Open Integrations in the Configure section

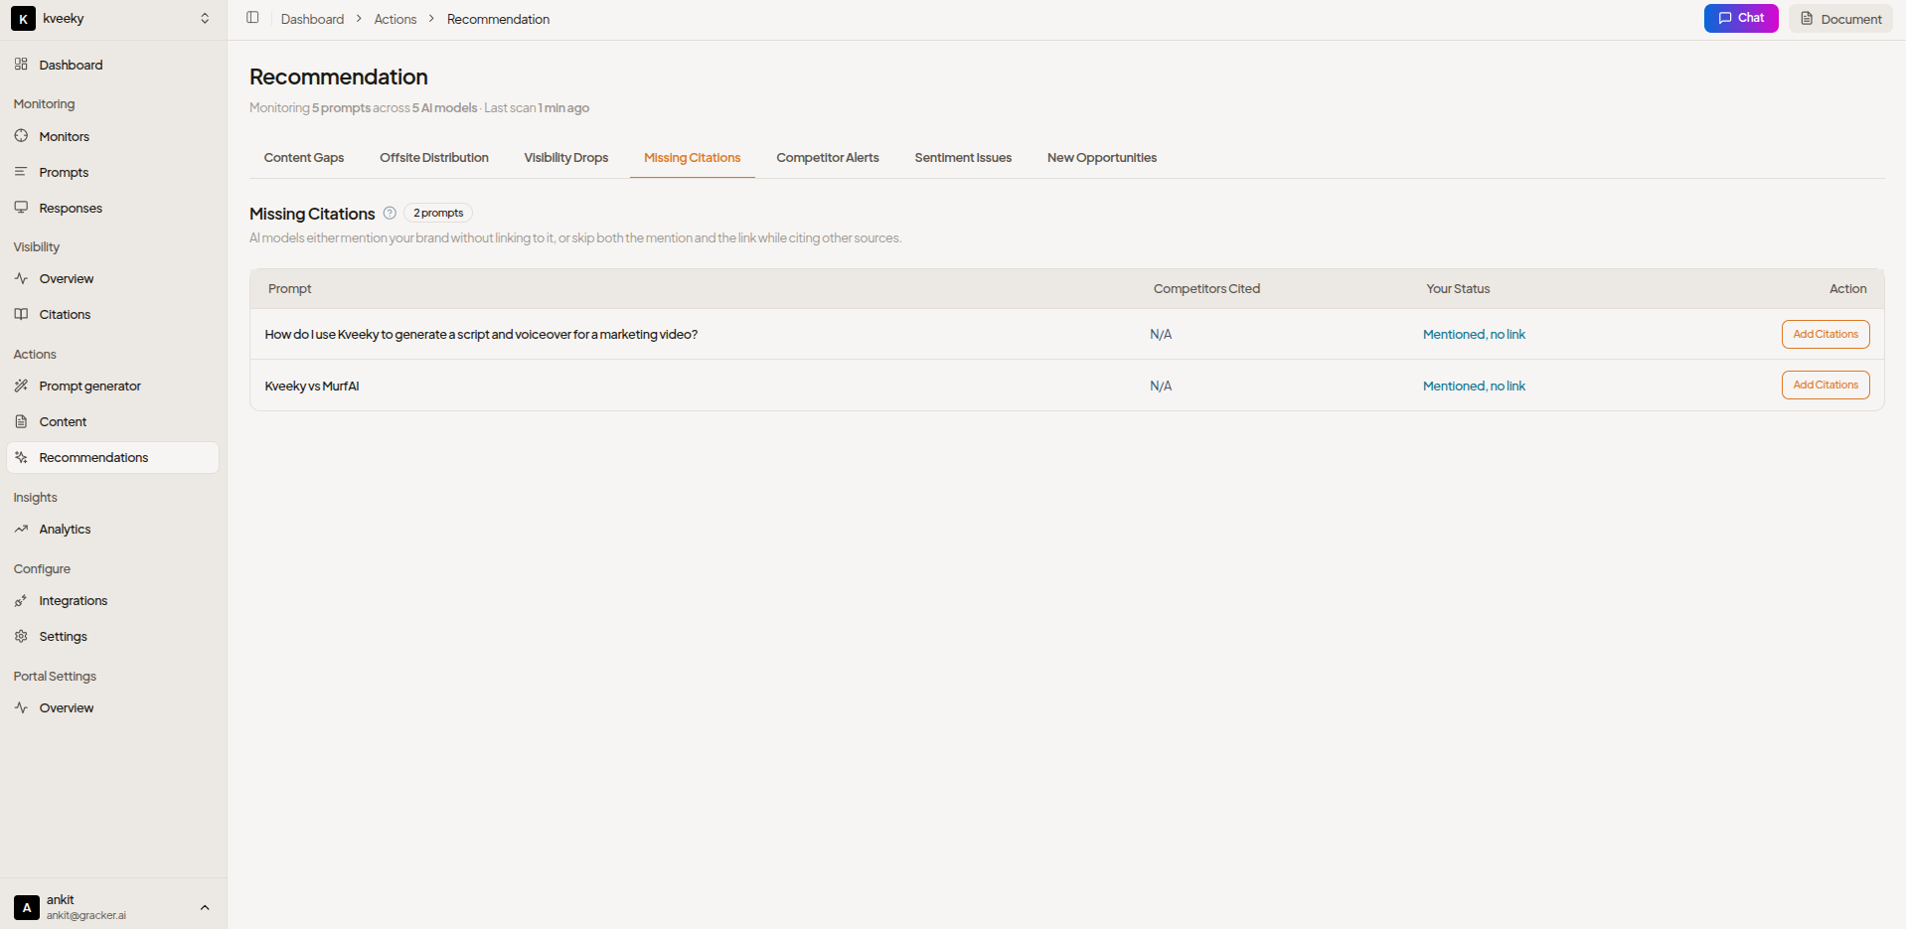pos(73,600)
